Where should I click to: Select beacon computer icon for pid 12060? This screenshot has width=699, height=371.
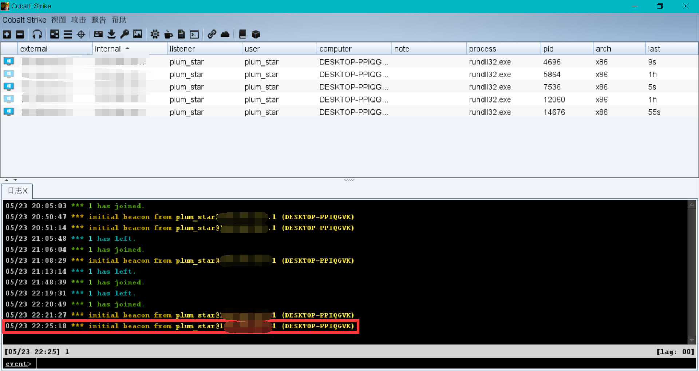[x=9, y=99]
